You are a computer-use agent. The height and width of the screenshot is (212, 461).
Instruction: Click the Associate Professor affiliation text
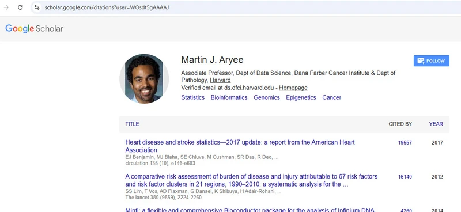[x=288, y=77]
